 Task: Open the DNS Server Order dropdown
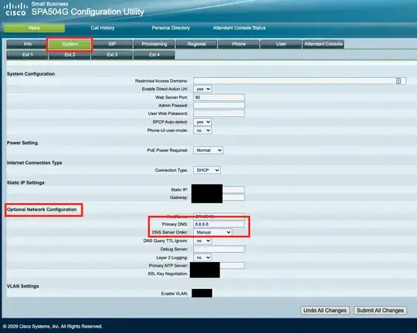[x=212, y=232]
